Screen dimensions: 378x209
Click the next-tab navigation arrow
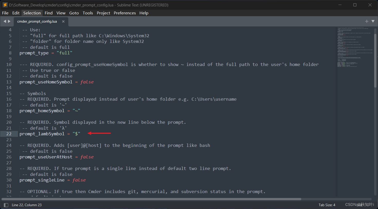tap(10, 21)
